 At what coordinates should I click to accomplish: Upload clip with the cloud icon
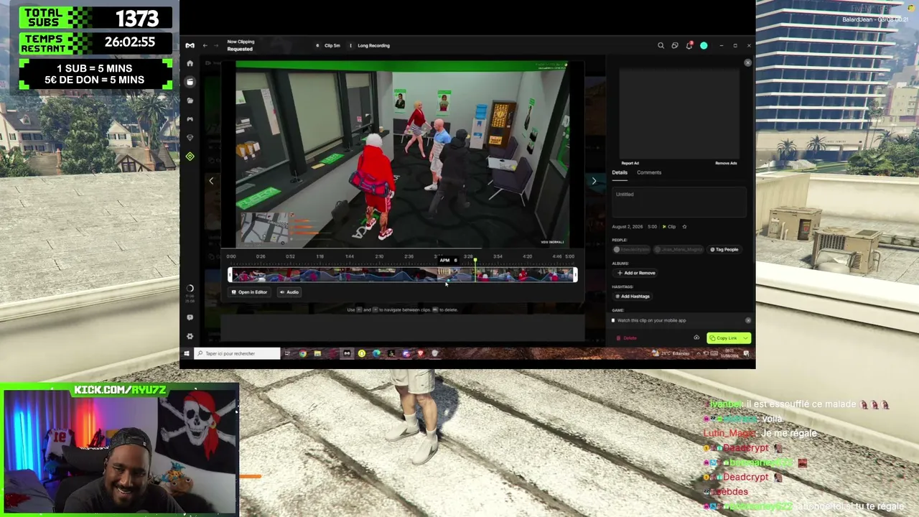pos(696,337)
